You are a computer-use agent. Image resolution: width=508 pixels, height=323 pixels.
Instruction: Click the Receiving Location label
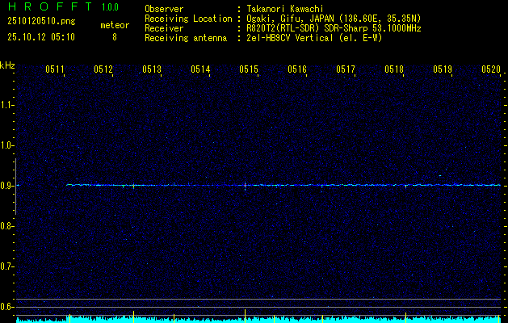tap(188, 19)
